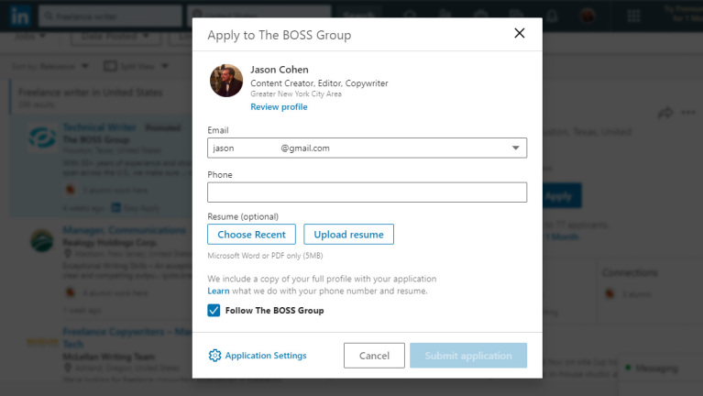Viewport: 703px width, 396px height.
Task: Open Application Settings gear icon
Action: pyautogui.click(x=214, y=355)
